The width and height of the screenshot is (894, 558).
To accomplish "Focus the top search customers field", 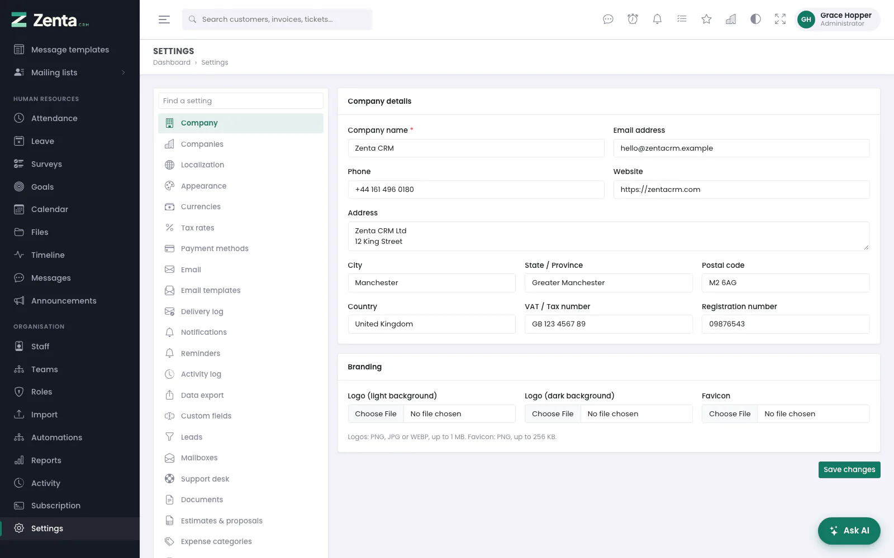I will click(277, 20).
